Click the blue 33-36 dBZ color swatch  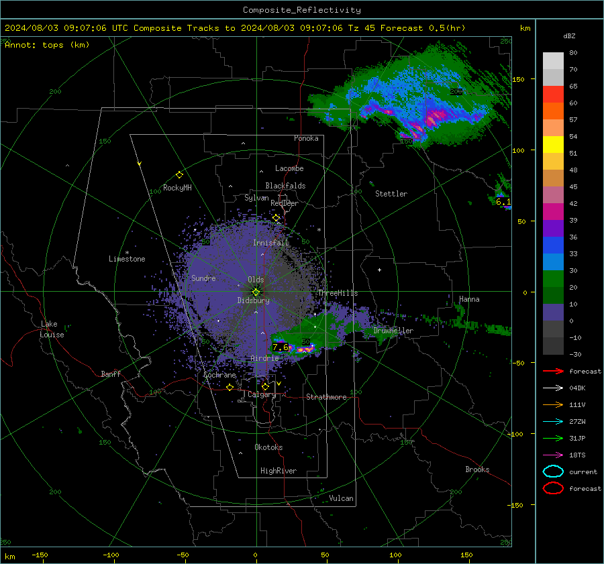click(553, 245)
